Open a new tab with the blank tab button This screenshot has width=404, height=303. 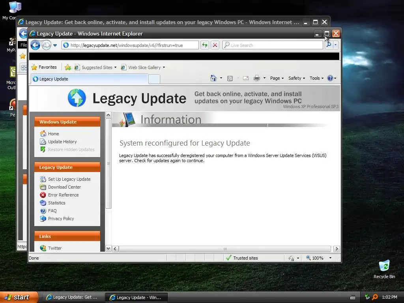tap(154, 79)
